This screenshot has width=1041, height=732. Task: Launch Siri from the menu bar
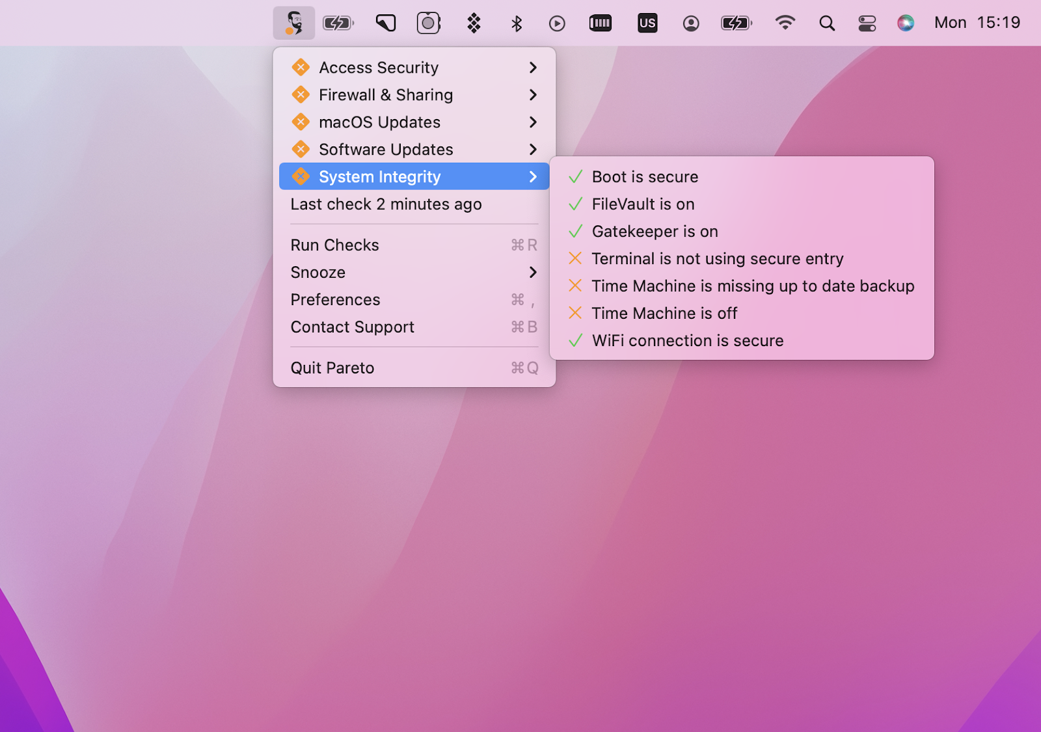click(x=905, y=23)
